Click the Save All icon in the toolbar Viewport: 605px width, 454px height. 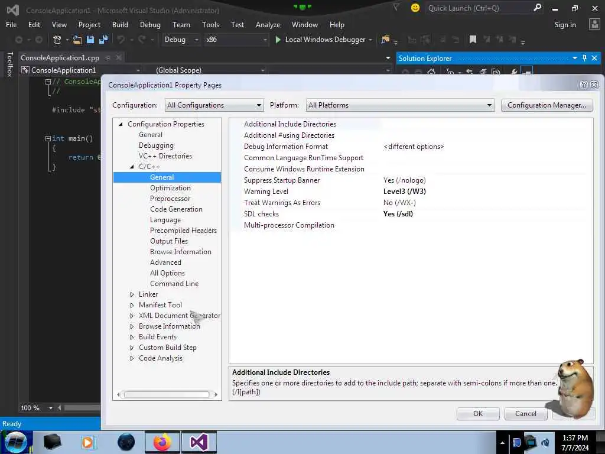pyautogui.click(x=103, y=40)
